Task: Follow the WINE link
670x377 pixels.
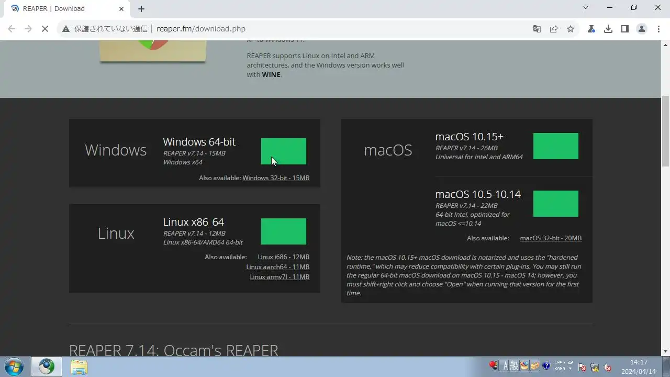Action: [271, 74]
